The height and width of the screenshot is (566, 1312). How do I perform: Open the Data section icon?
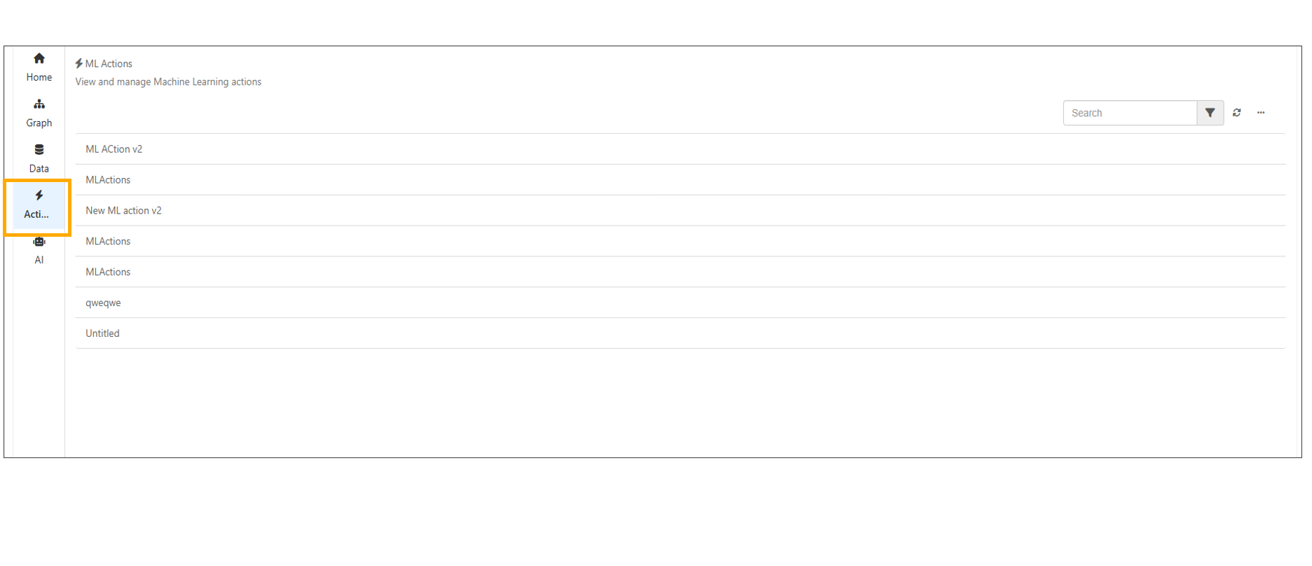pyautogui.click(x=39, y=150)
